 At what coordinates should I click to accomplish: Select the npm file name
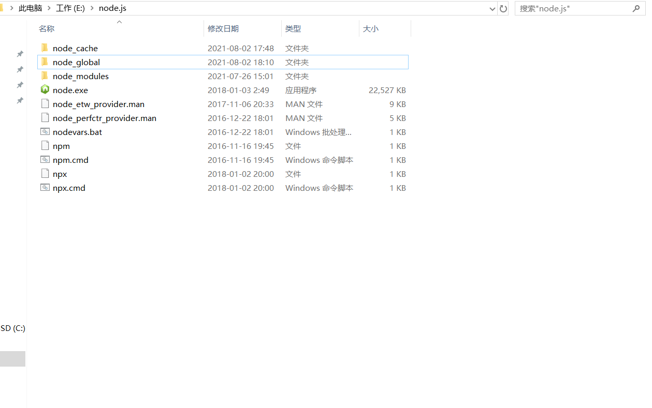coord(61,146)
